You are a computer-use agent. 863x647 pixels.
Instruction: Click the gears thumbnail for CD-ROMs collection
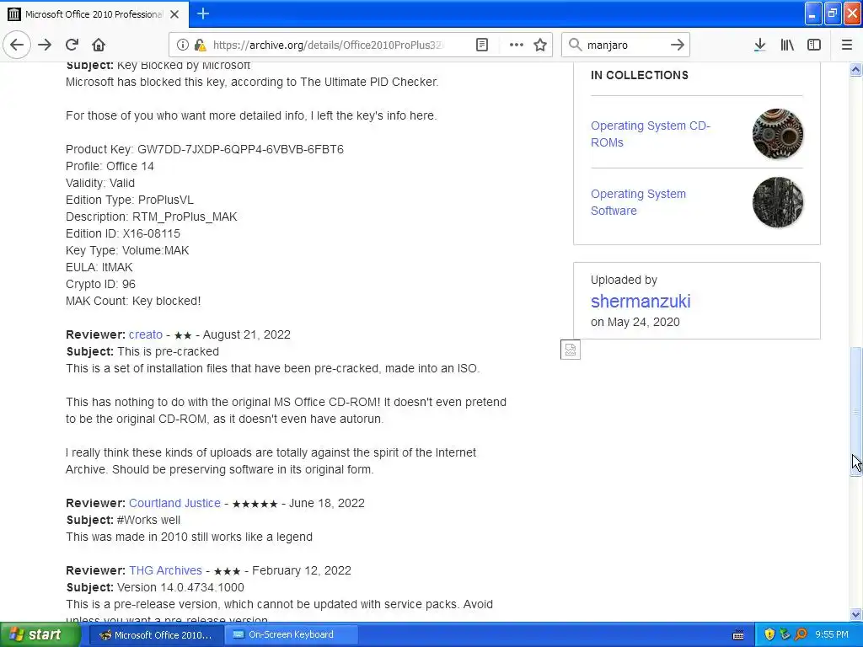777,134
